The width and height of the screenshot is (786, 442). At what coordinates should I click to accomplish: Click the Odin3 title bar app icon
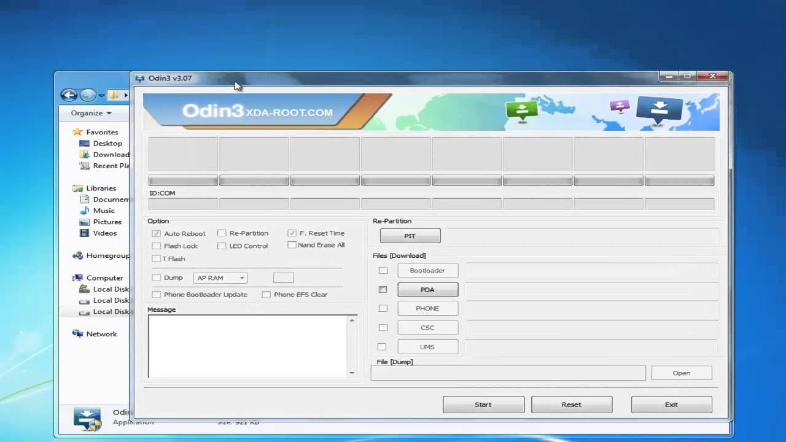140,79
